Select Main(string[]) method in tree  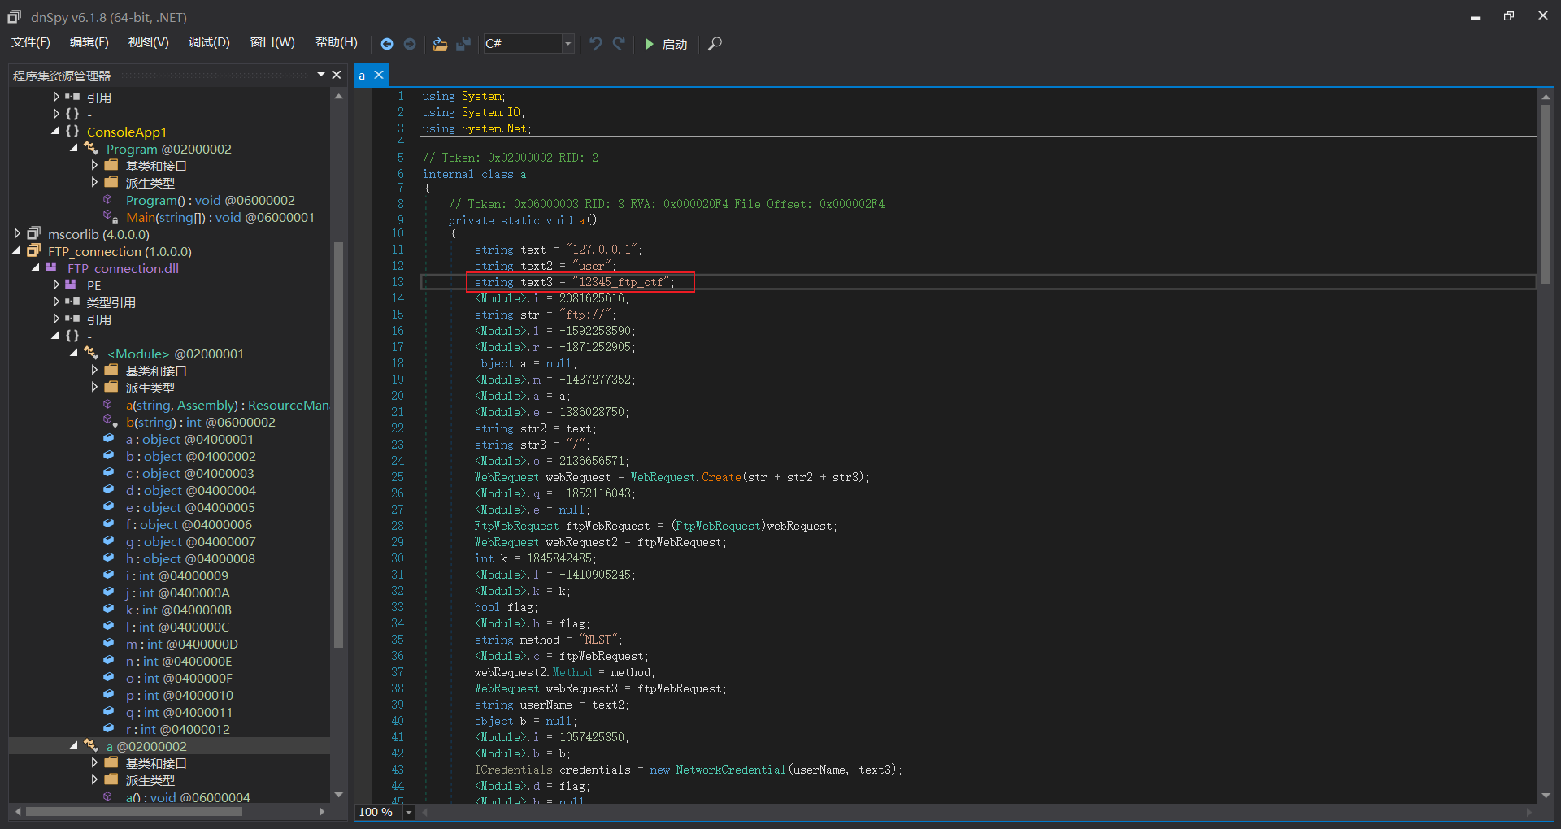click(x=220, y=217)
